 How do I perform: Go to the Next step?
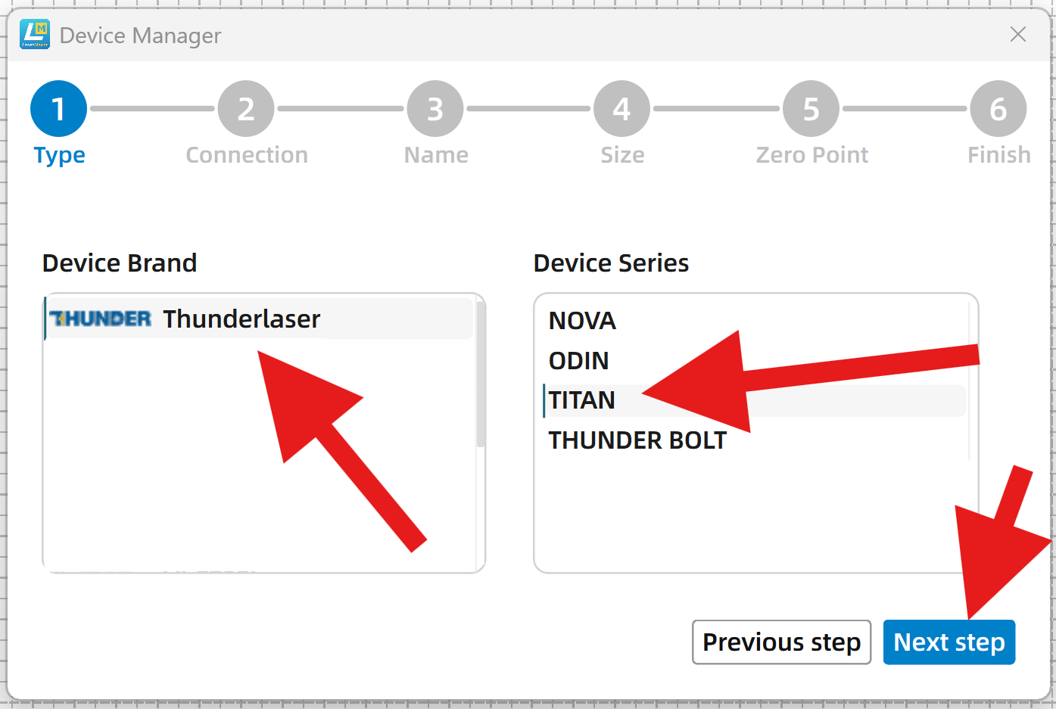pyautogui.click(x=949, y=642)
